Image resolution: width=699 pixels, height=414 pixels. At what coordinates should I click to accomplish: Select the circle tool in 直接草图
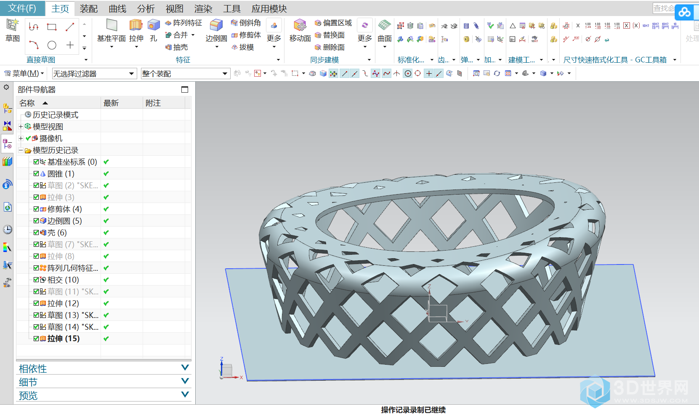coord(52,45)
